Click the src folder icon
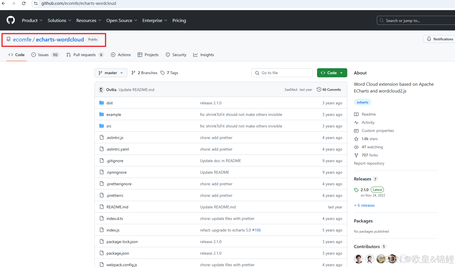This screenshot has height=267, width=455. (102, 126)
